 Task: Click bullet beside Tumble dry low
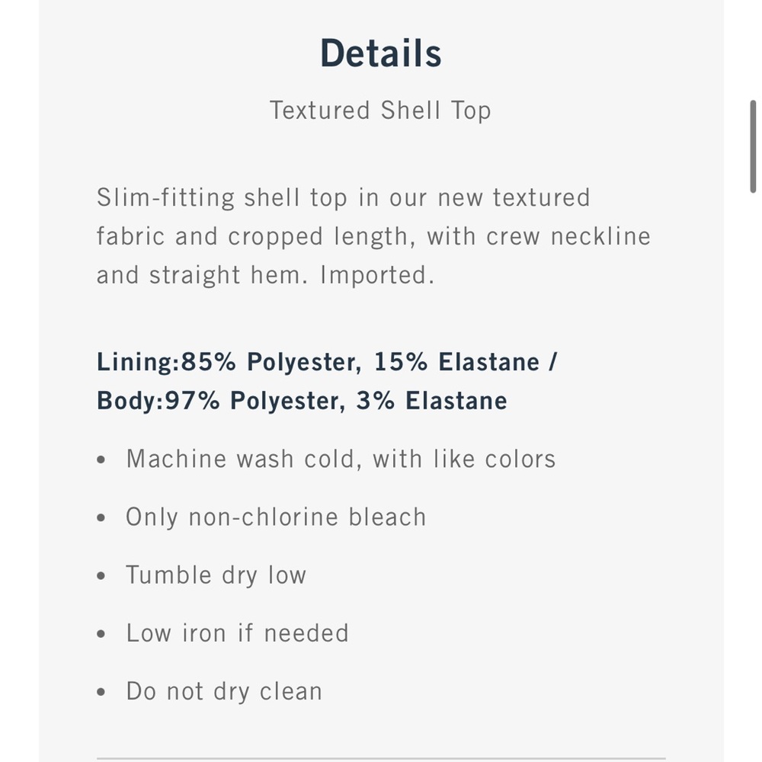[x=102, y=577]
